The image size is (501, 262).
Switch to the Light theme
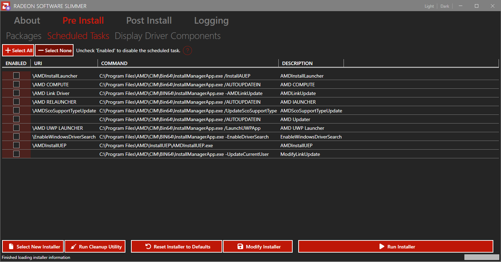(429, 6)
